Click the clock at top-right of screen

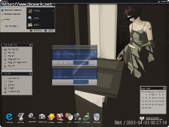tap(164, 2)
